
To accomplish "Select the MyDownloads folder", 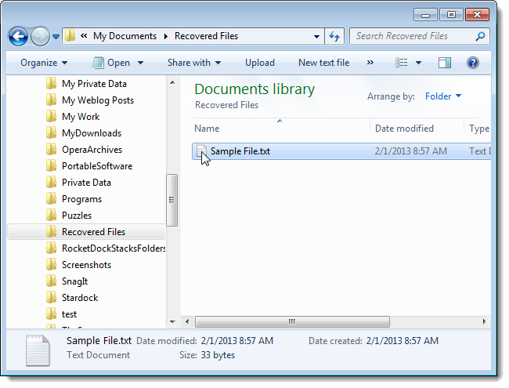I will click(x=92, y=133).
